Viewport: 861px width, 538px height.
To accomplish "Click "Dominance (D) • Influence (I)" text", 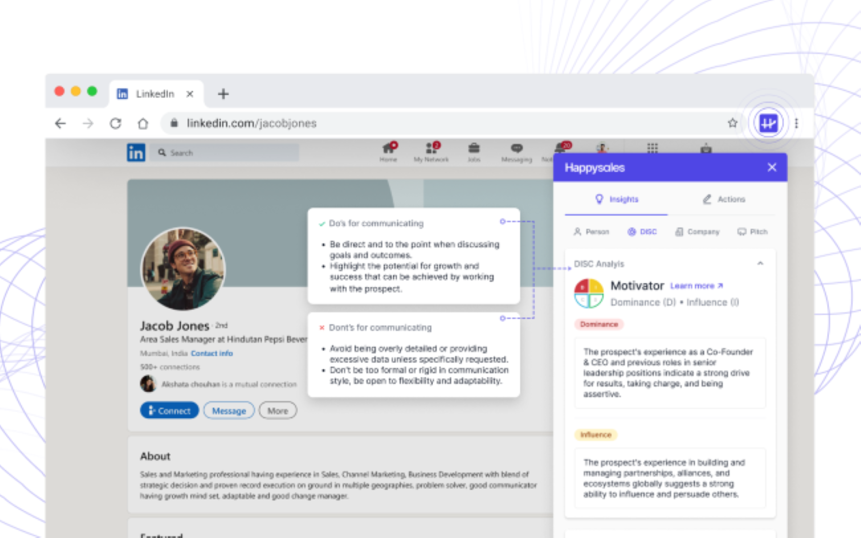I will pyautogui.click(x=675, y=302).
